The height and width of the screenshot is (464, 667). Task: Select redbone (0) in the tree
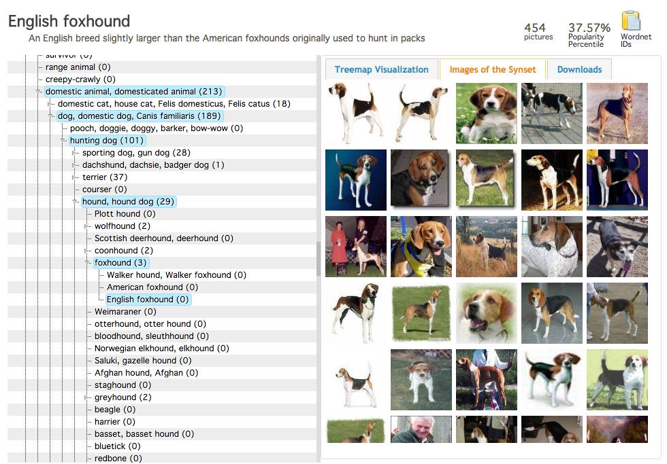pyautogui.click(x=118, y=459)
